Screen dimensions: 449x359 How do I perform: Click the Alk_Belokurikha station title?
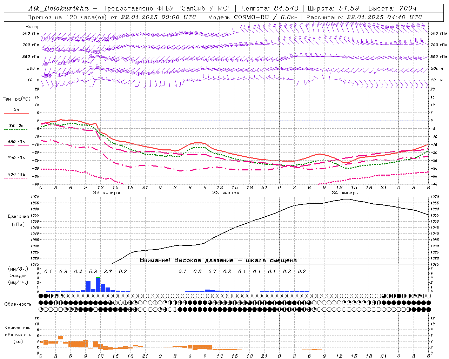(x=59, y=8)
